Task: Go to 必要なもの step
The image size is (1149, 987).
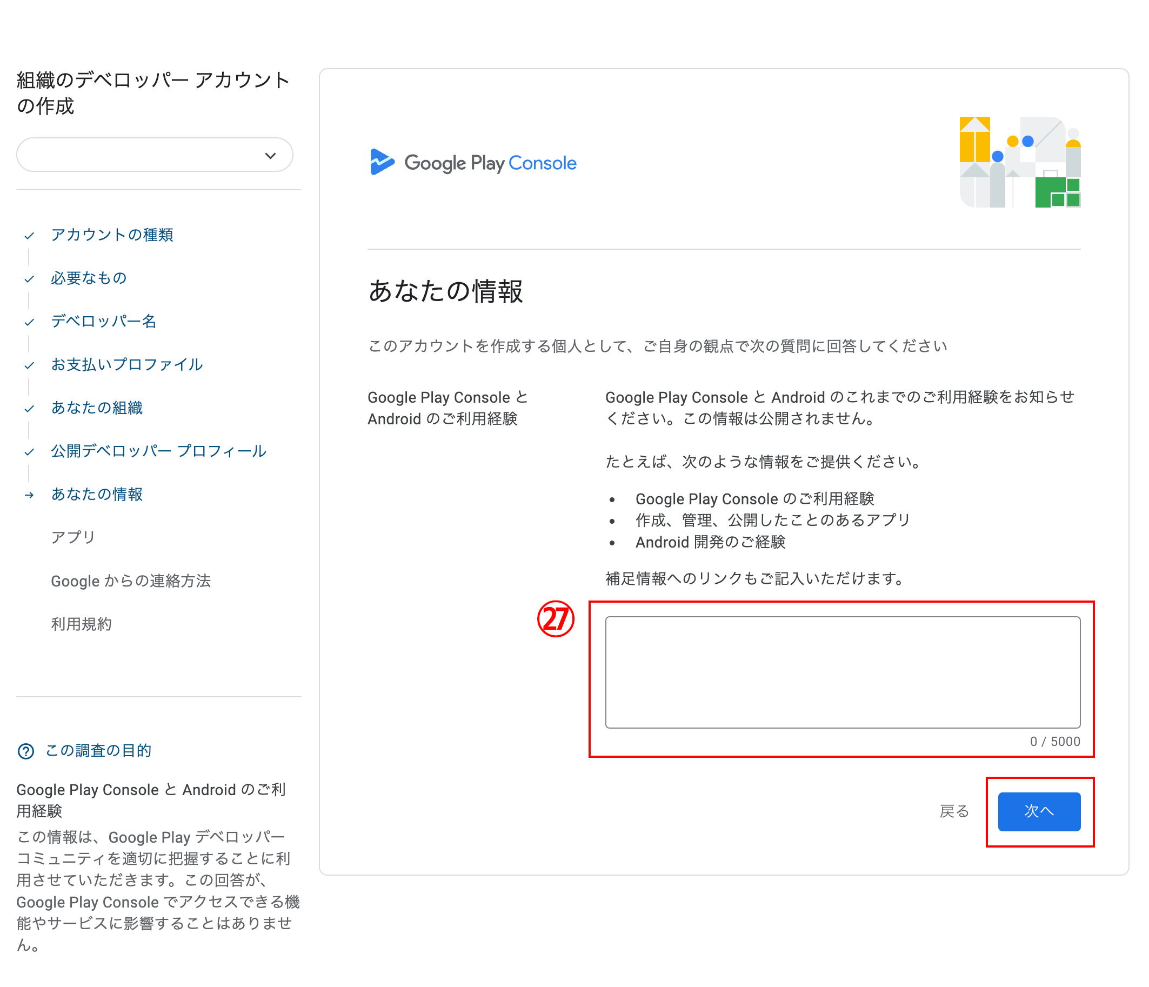Action: coord(89,278)
